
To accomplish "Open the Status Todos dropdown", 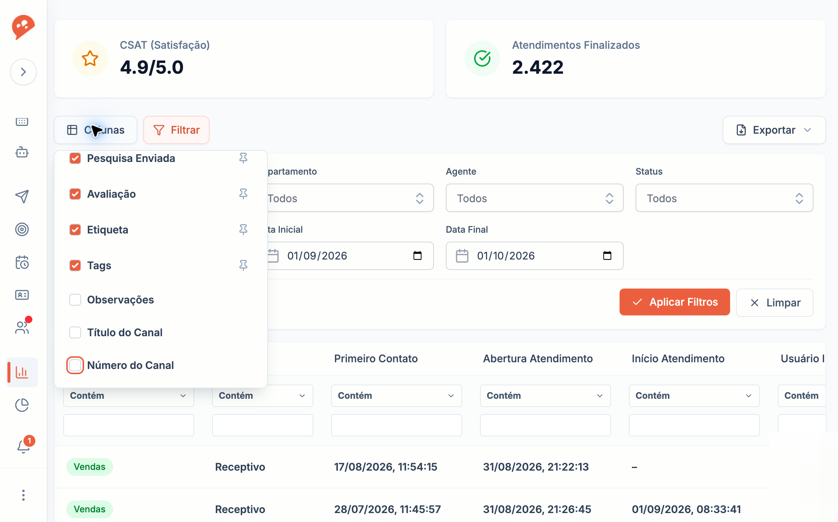I will click(724, 198).
